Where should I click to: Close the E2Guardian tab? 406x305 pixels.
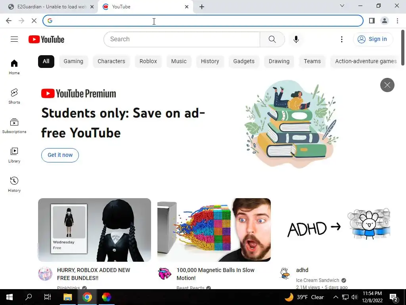click(x=92, y=7)
